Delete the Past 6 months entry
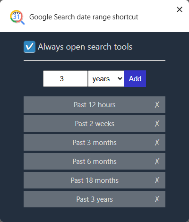The height and width of the screenshot is (222, 189). 157,161
